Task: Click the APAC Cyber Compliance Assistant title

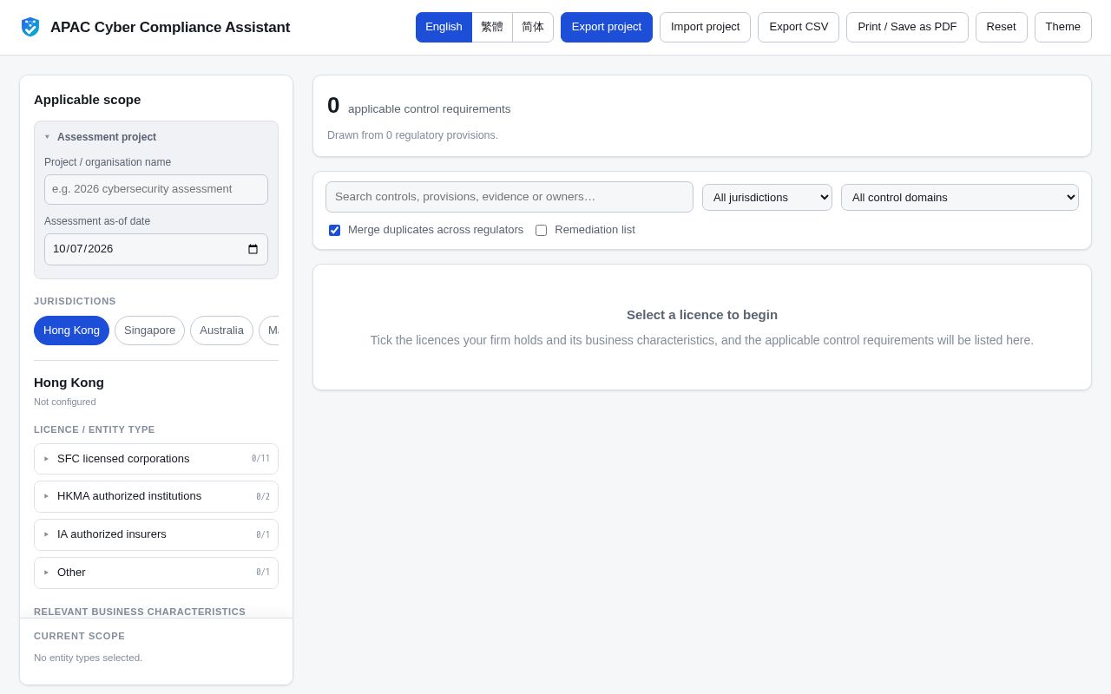Action: (170, 28)
